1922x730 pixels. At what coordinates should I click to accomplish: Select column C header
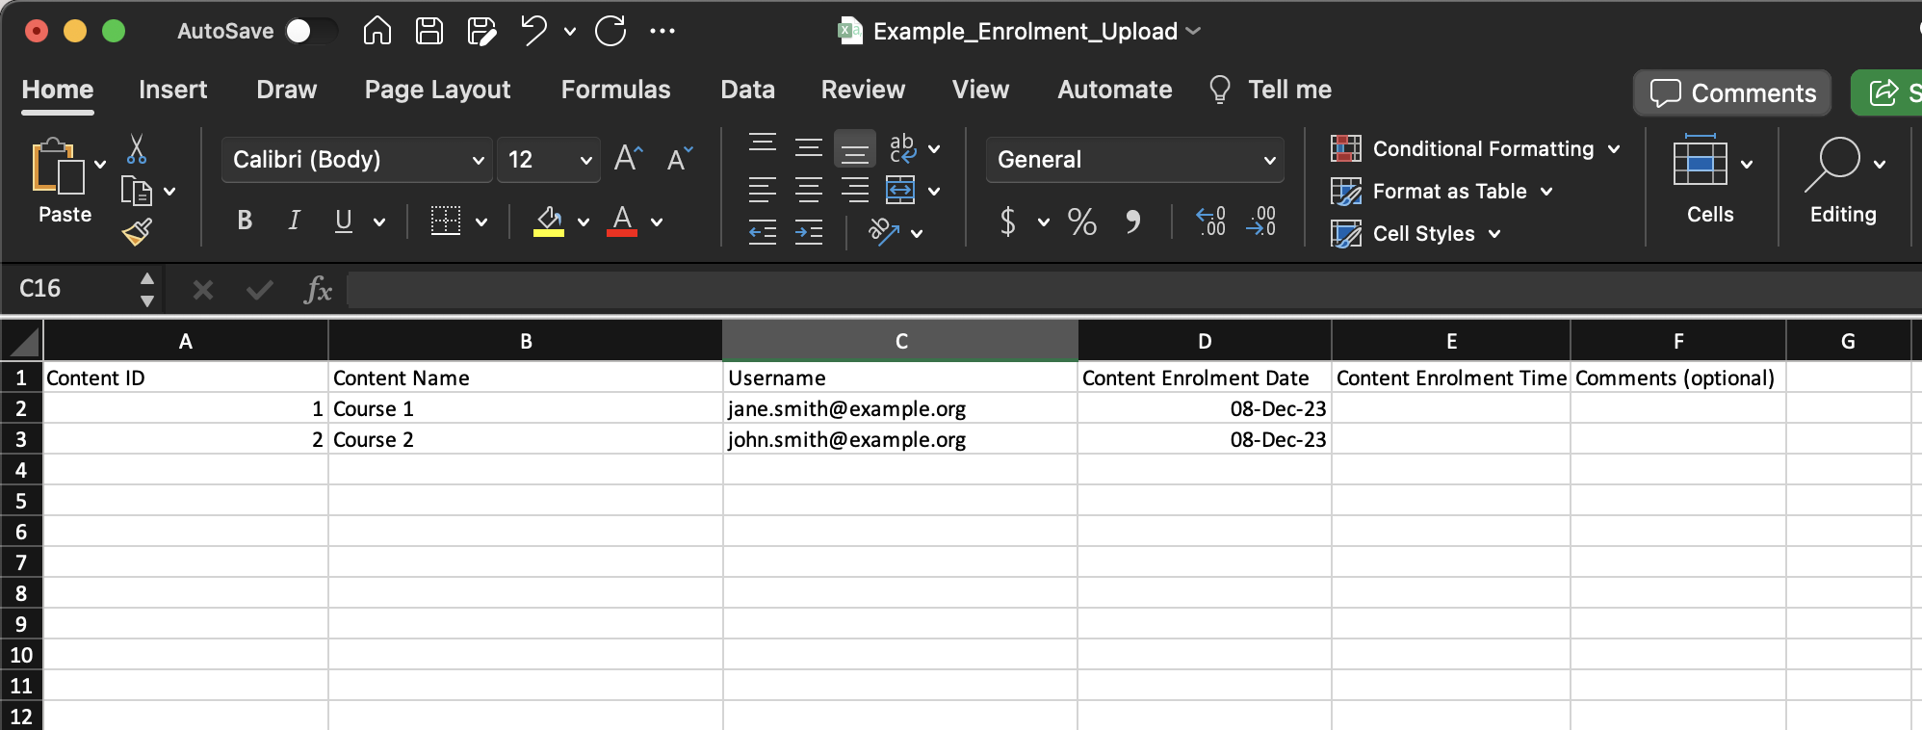(900, 341)
